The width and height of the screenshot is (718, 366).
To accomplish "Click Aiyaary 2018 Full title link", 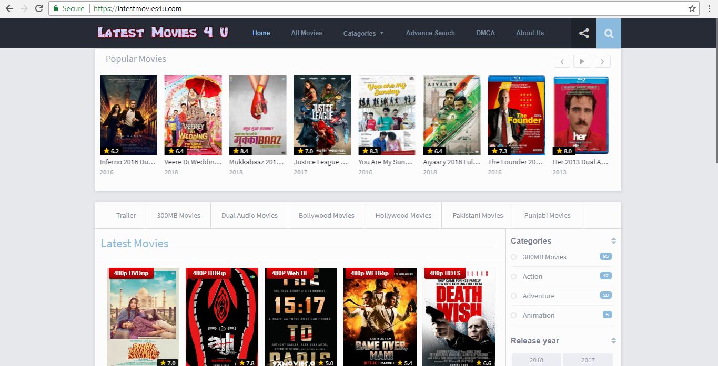I will point(452,162).
